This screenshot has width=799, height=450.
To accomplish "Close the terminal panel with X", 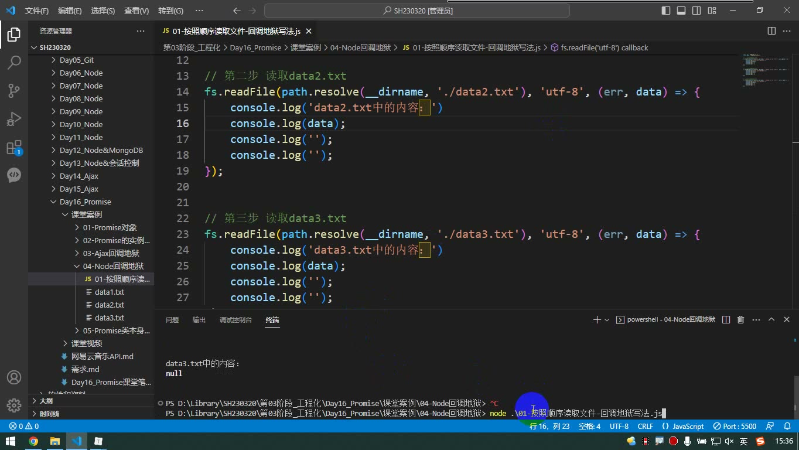I will pyautogui.click(x=787, y=320).
